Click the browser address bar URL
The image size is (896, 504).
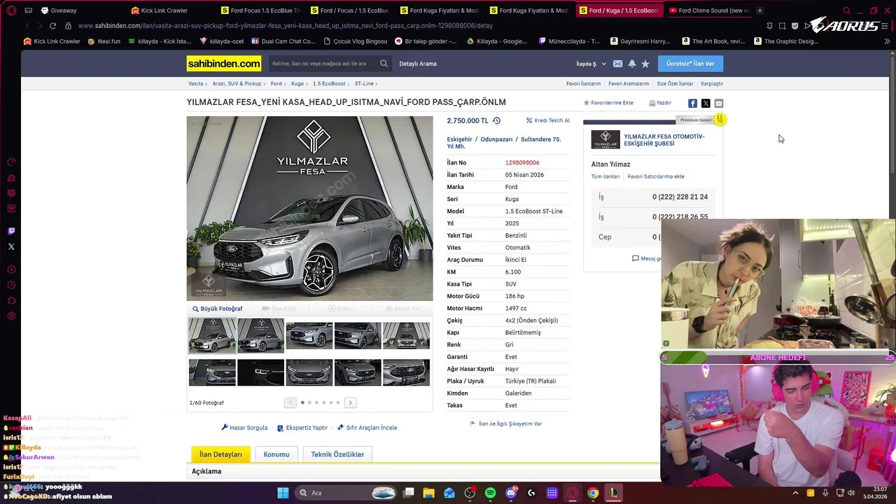(x=286, y=26)
